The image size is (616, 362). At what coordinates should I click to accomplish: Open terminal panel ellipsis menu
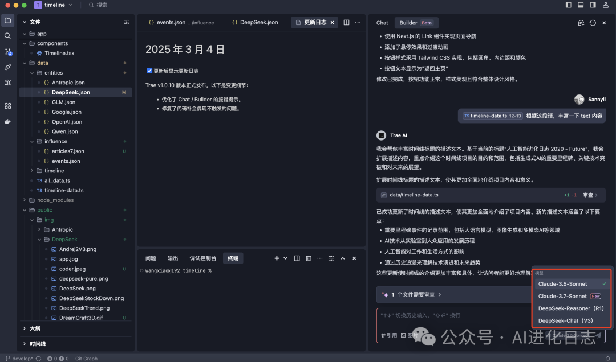pos(320,258)
